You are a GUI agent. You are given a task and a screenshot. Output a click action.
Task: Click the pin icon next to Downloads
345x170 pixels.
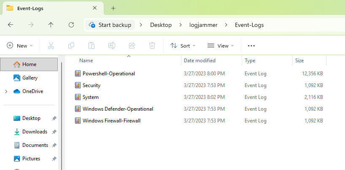54,132
